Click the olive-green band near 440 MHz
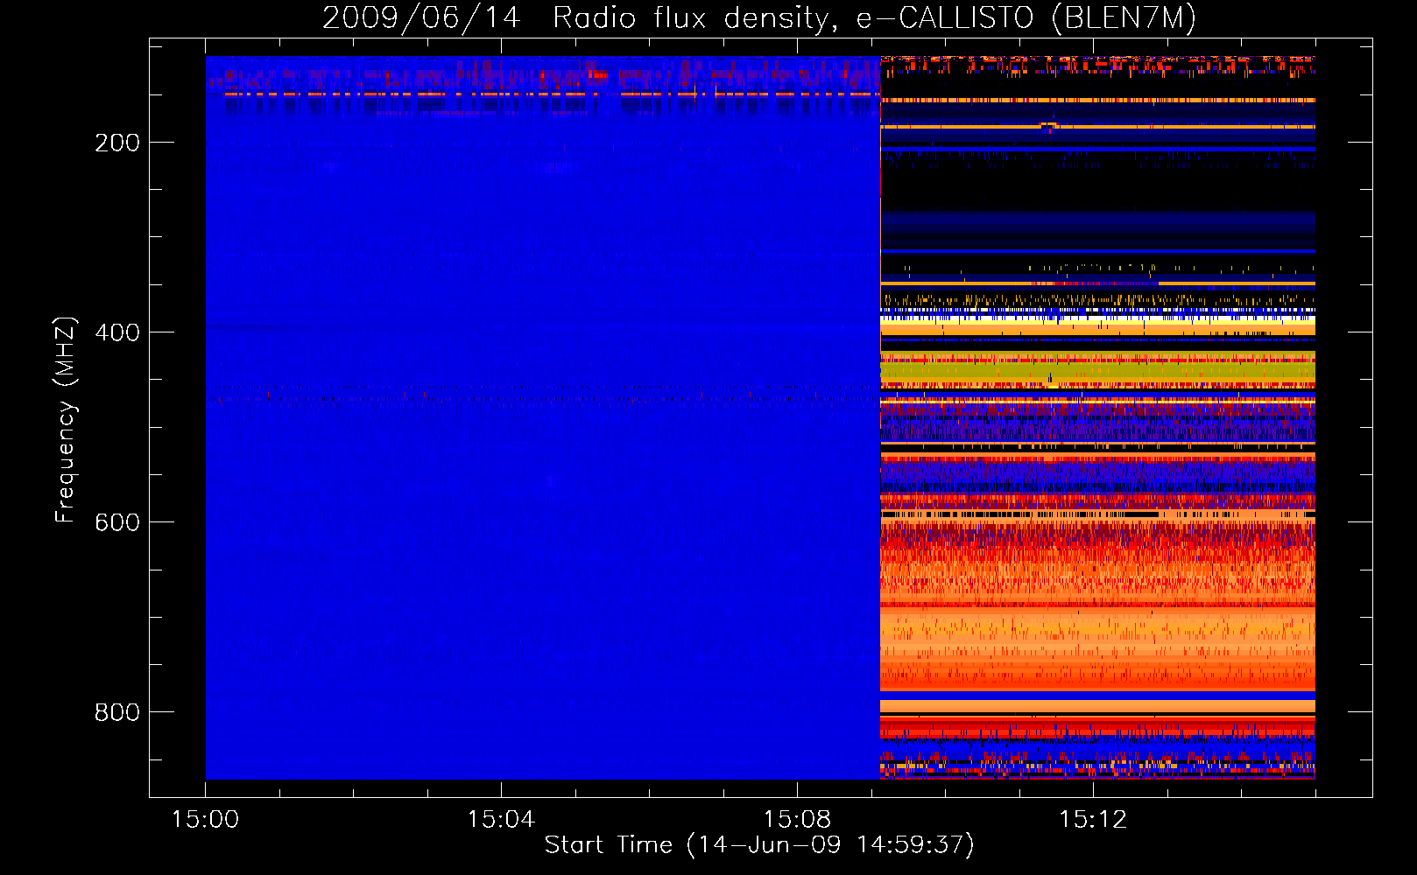This screenshot has height=875, width=1417. click(x=1097, y=371)
